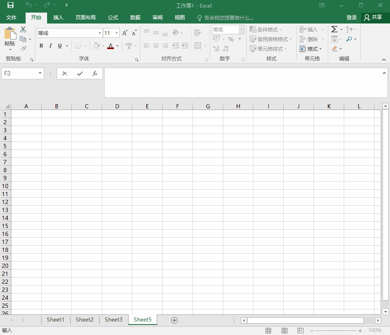Screen dimensions: 390x335
Task: Switch to Sheet2 worksheet tab
Action: (84, 319)
